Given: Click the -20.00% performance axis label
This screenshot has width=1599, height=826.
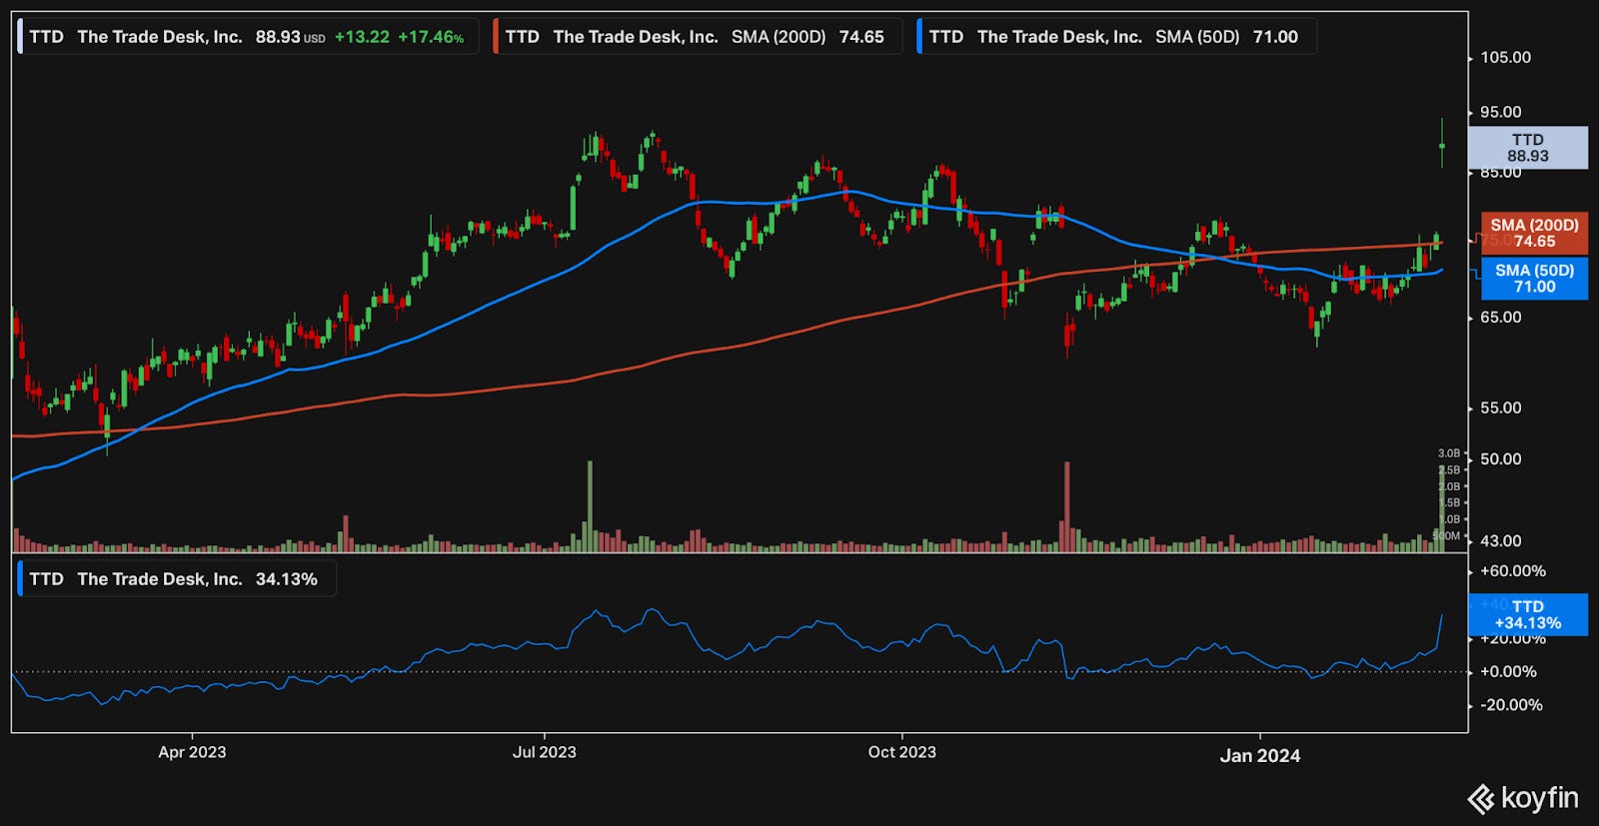Looking at the screenshot, I should (x=1512, y=705).
